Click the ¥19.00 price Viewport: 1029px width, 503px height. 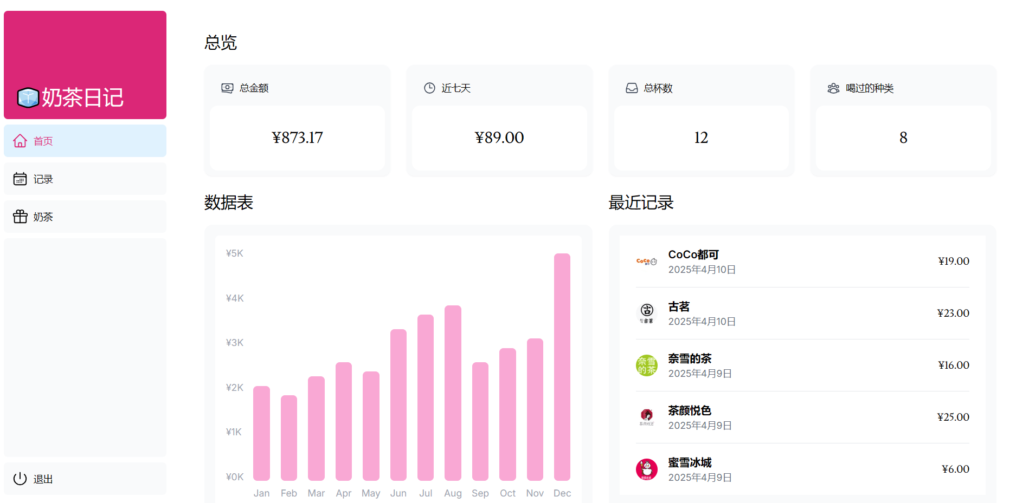[954, 261]
